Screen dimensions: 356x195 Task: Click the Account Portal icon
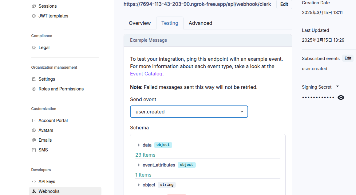(34, 120)
